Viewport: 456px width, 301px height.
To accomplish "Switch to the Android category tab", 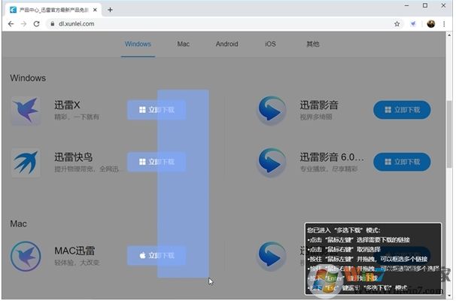I will click(226, 44).
